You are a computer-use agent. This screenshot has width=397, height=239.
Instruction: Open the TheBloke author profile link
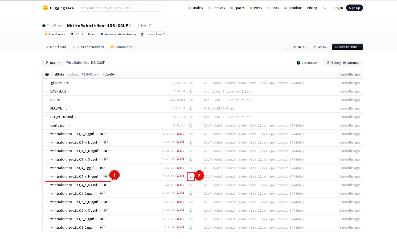click(55, 26)
